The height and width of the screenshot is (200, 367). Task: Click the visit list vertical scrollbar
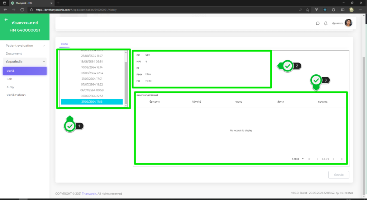pyautogui.click(x=126, y=79)
